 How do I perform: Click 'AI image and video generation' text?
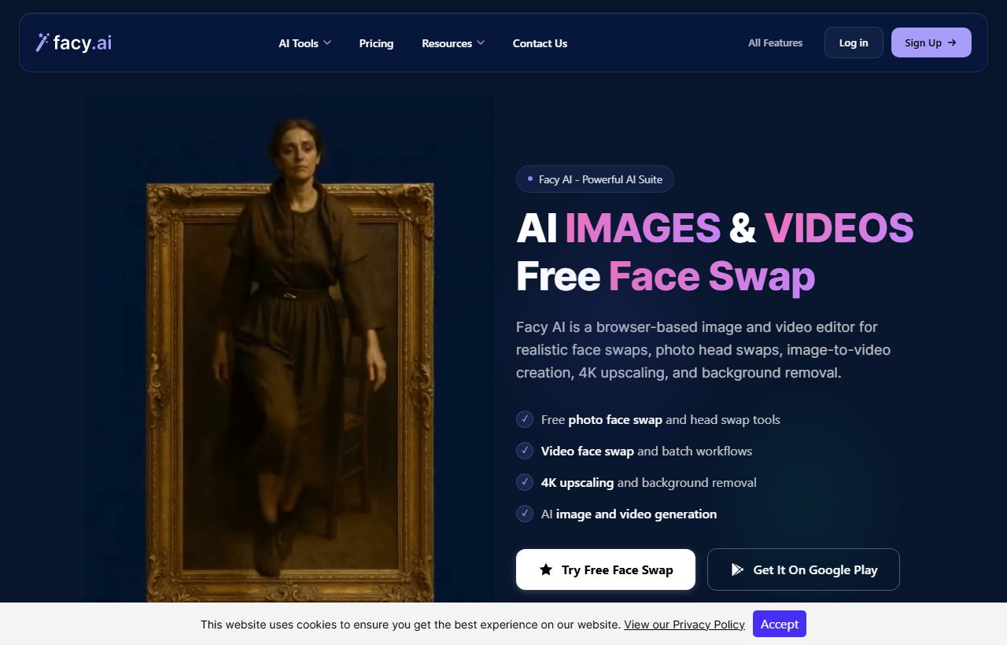point(629,514)
